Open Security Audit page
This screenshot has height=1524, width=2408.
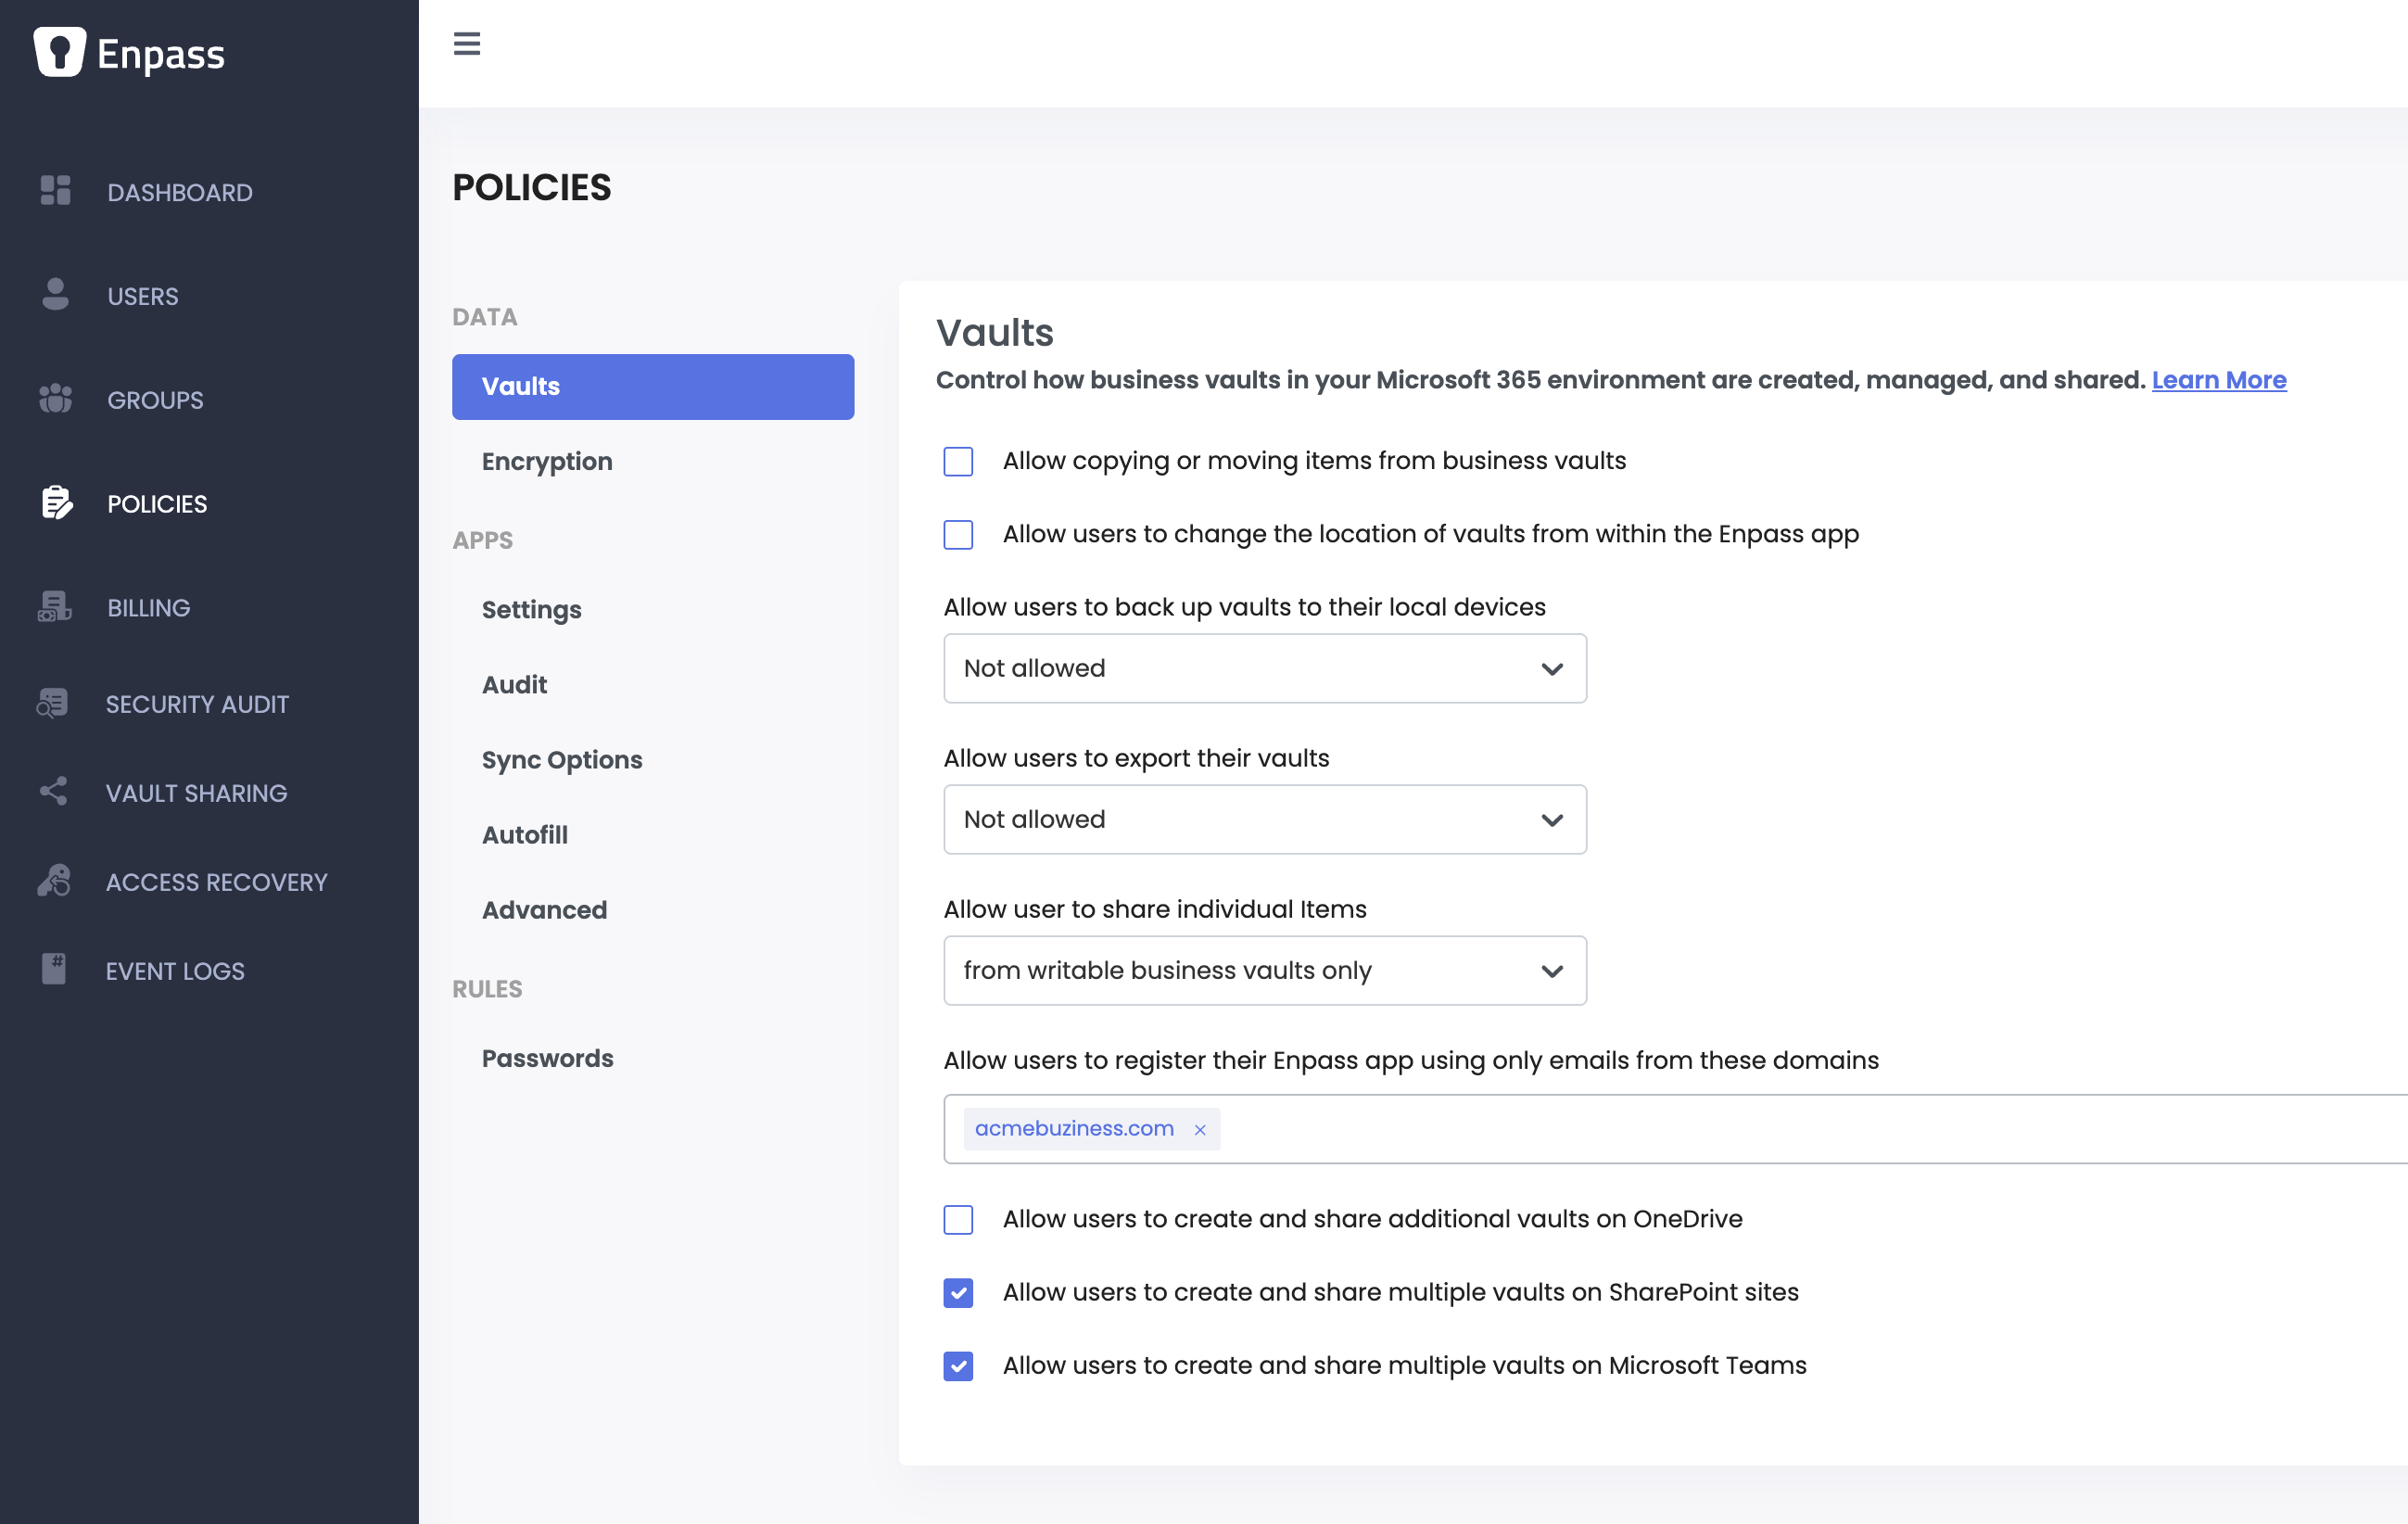(197, 704)
